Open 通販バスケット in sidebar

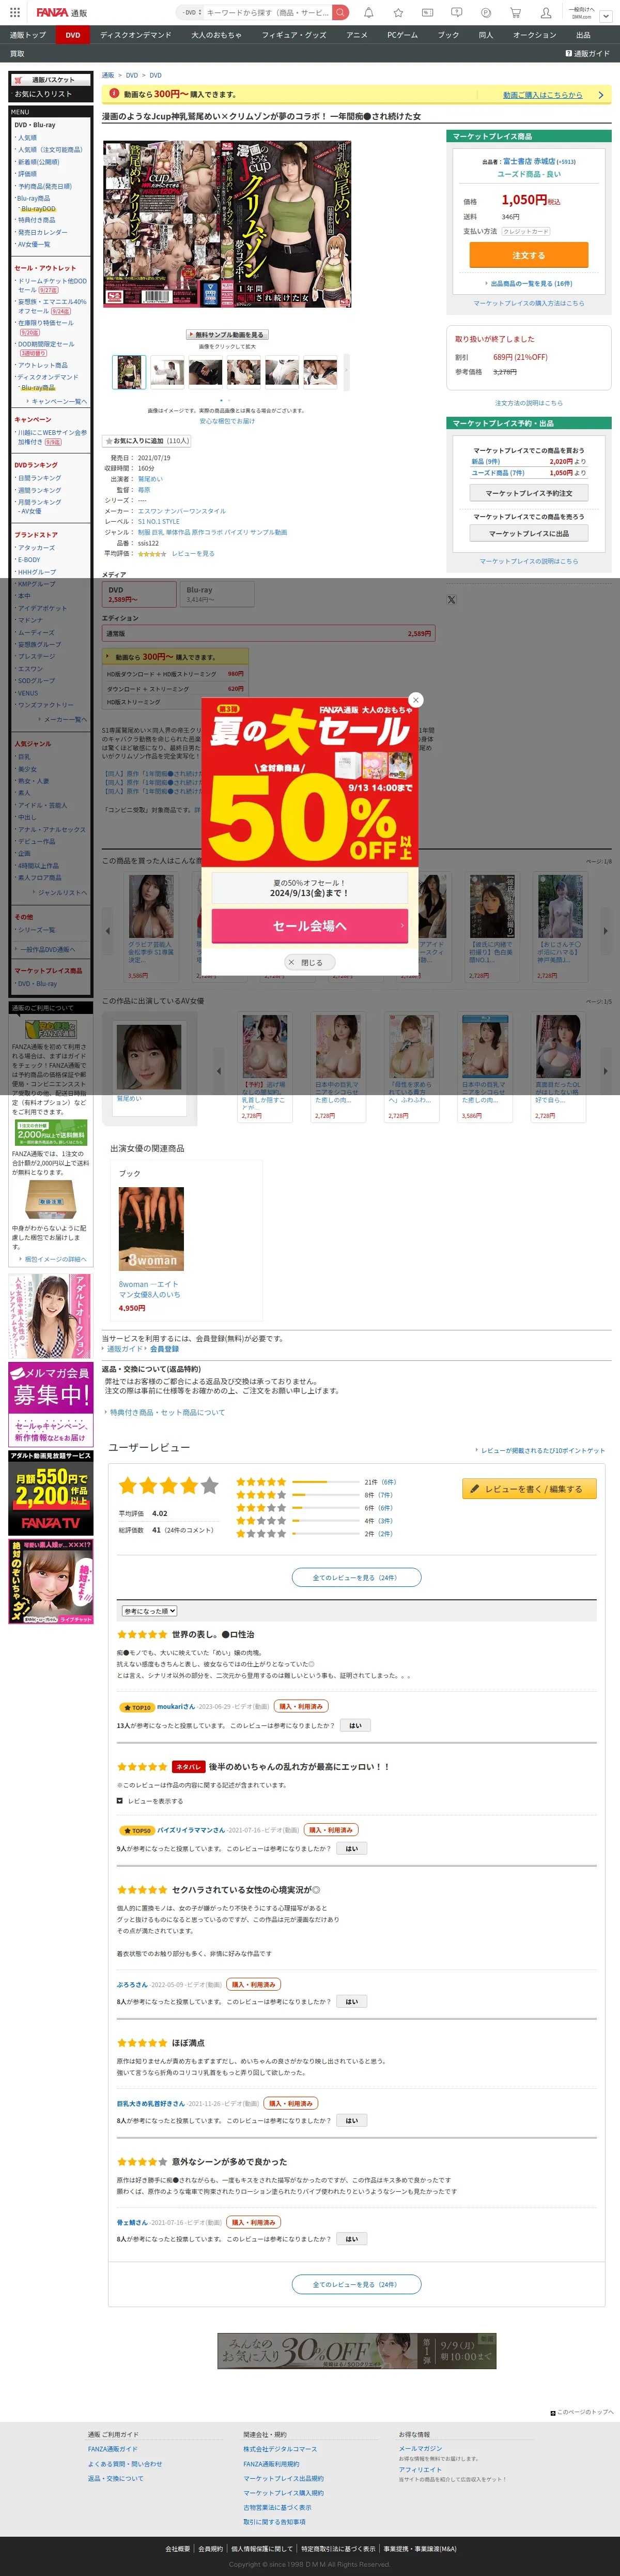(x=50, y=80)
